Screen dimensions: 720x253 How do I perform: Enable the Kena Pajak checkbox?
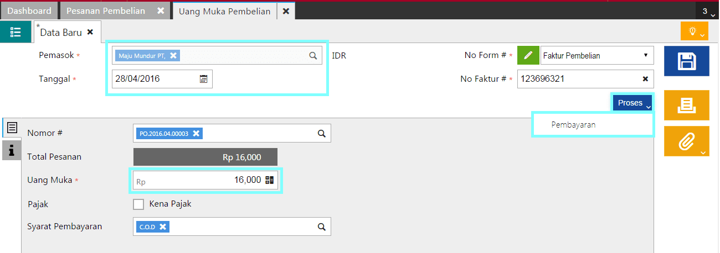coord(138,204)
